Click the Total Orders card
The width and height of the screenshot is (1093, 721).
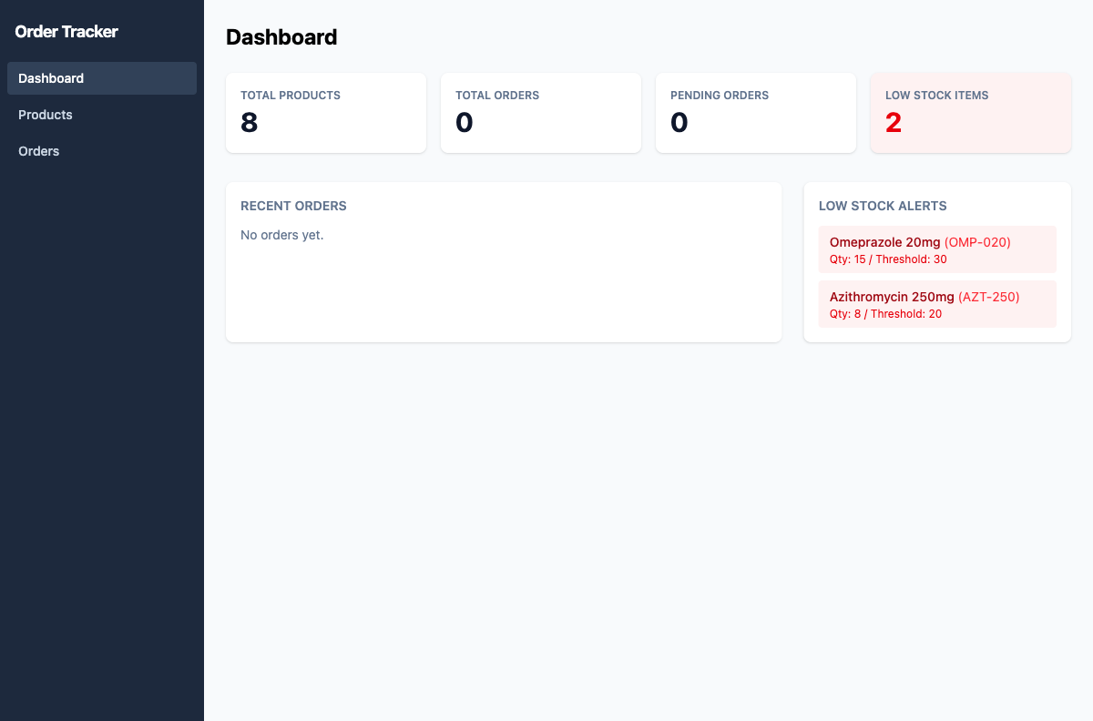click(541, 112)
